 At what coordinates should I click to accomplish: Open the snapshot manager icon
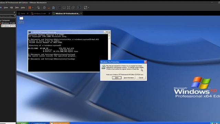click(x=54, y=8)
